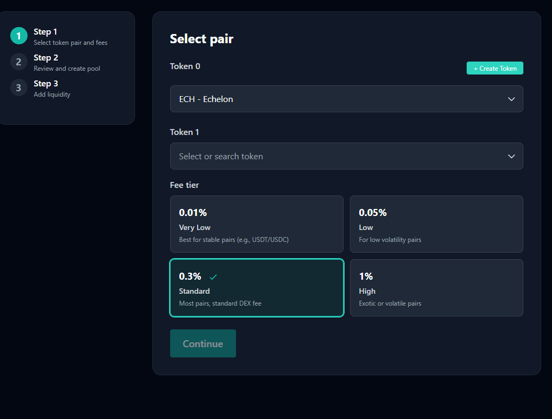Go to Step 2 review and create pool
This screenshot has width=552, height=419.
tap(66, 62)
